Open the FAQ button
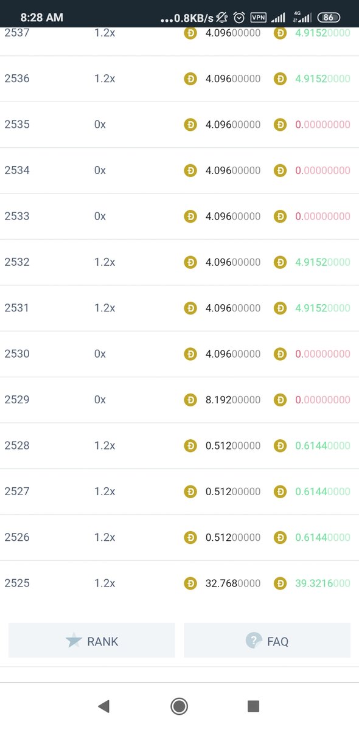Screen dimensions: 359x730 pos(267,640)
